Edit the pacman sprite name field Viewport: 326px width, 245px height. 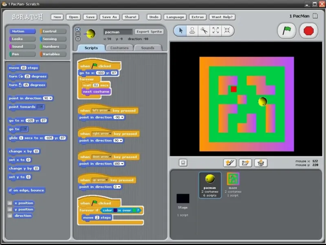point(118,32)
